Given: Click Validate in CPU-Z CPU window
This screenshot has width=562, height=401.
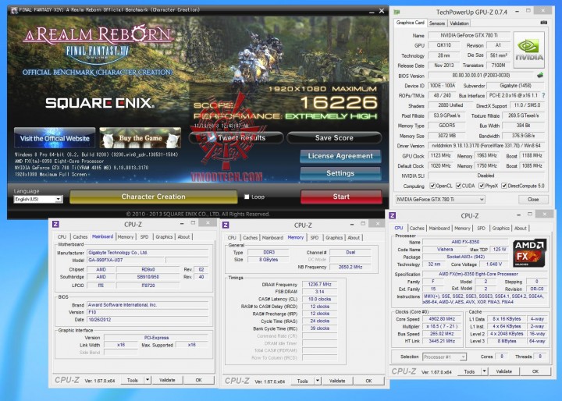Looking at the screenshot, I should click(x=503, y=371).
